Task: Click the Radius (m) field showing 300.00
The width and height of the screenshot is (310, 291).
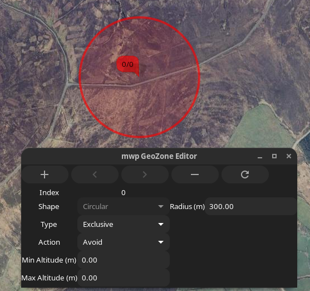Action: point(251,207)
